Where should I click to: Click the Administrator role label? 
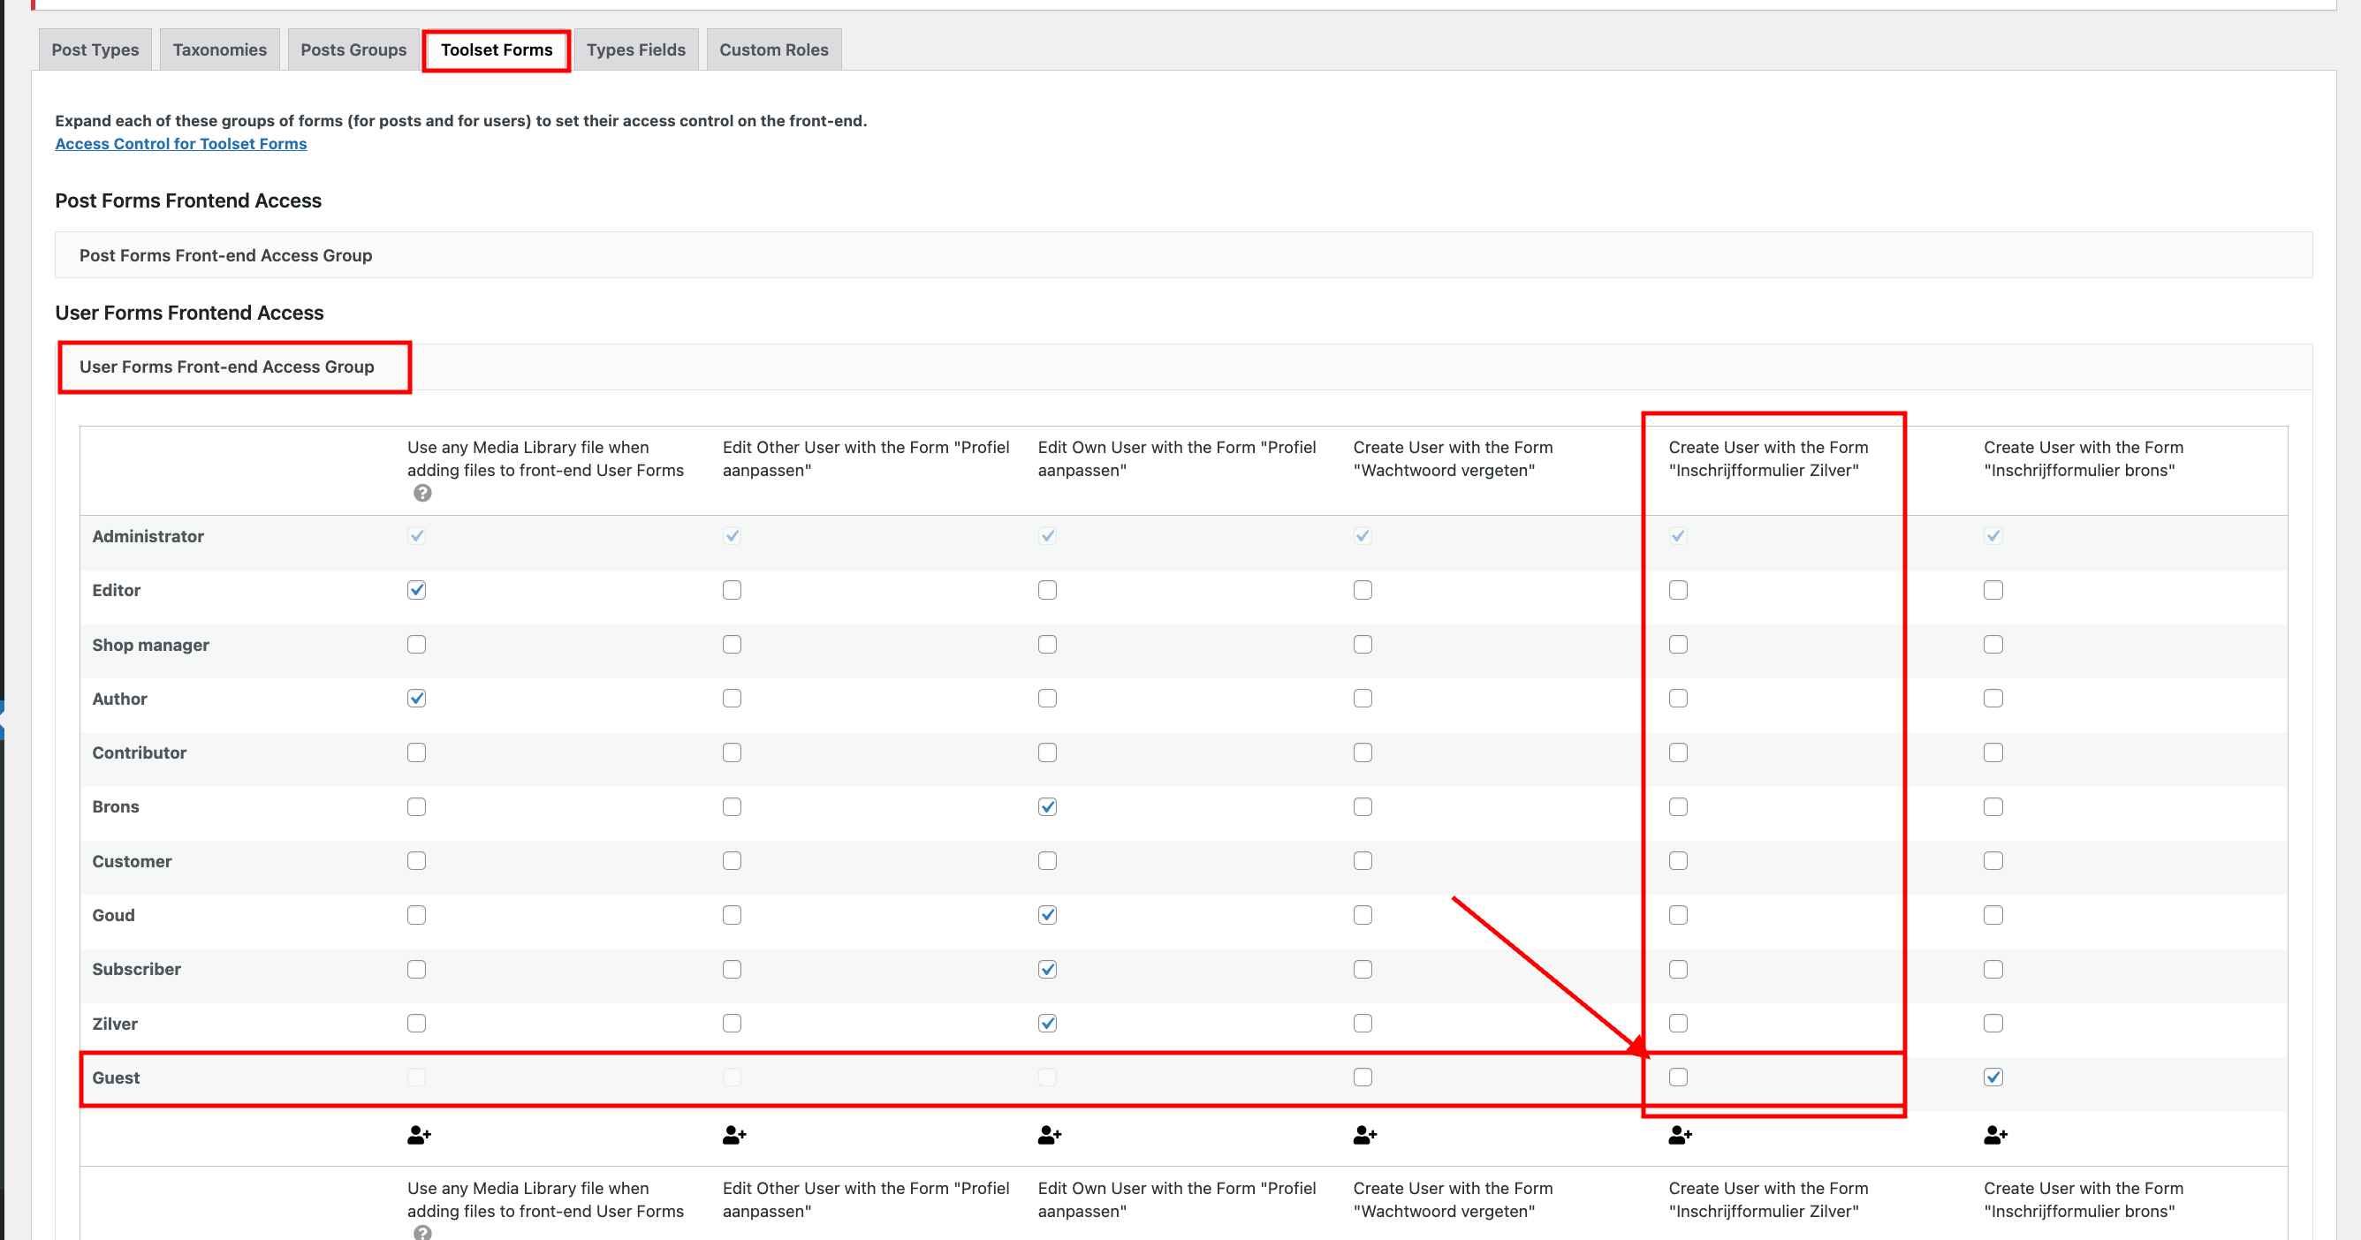click(148, 537)
